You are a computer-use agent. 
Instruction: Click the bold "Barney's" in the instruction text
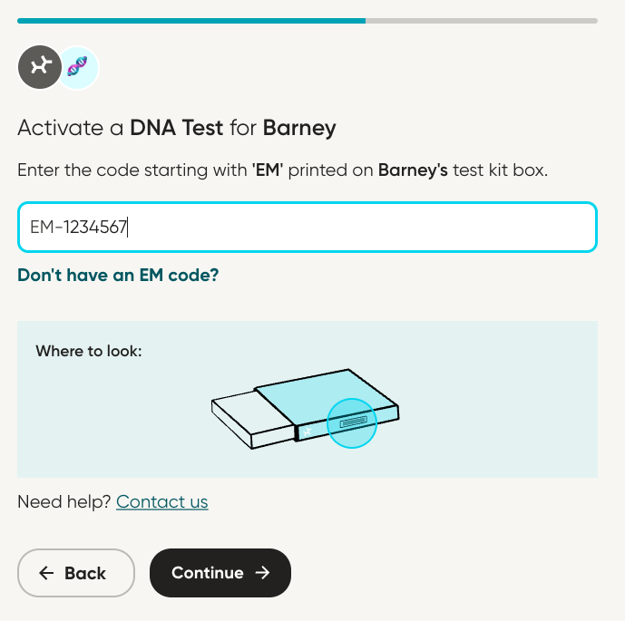click(413, 170)
